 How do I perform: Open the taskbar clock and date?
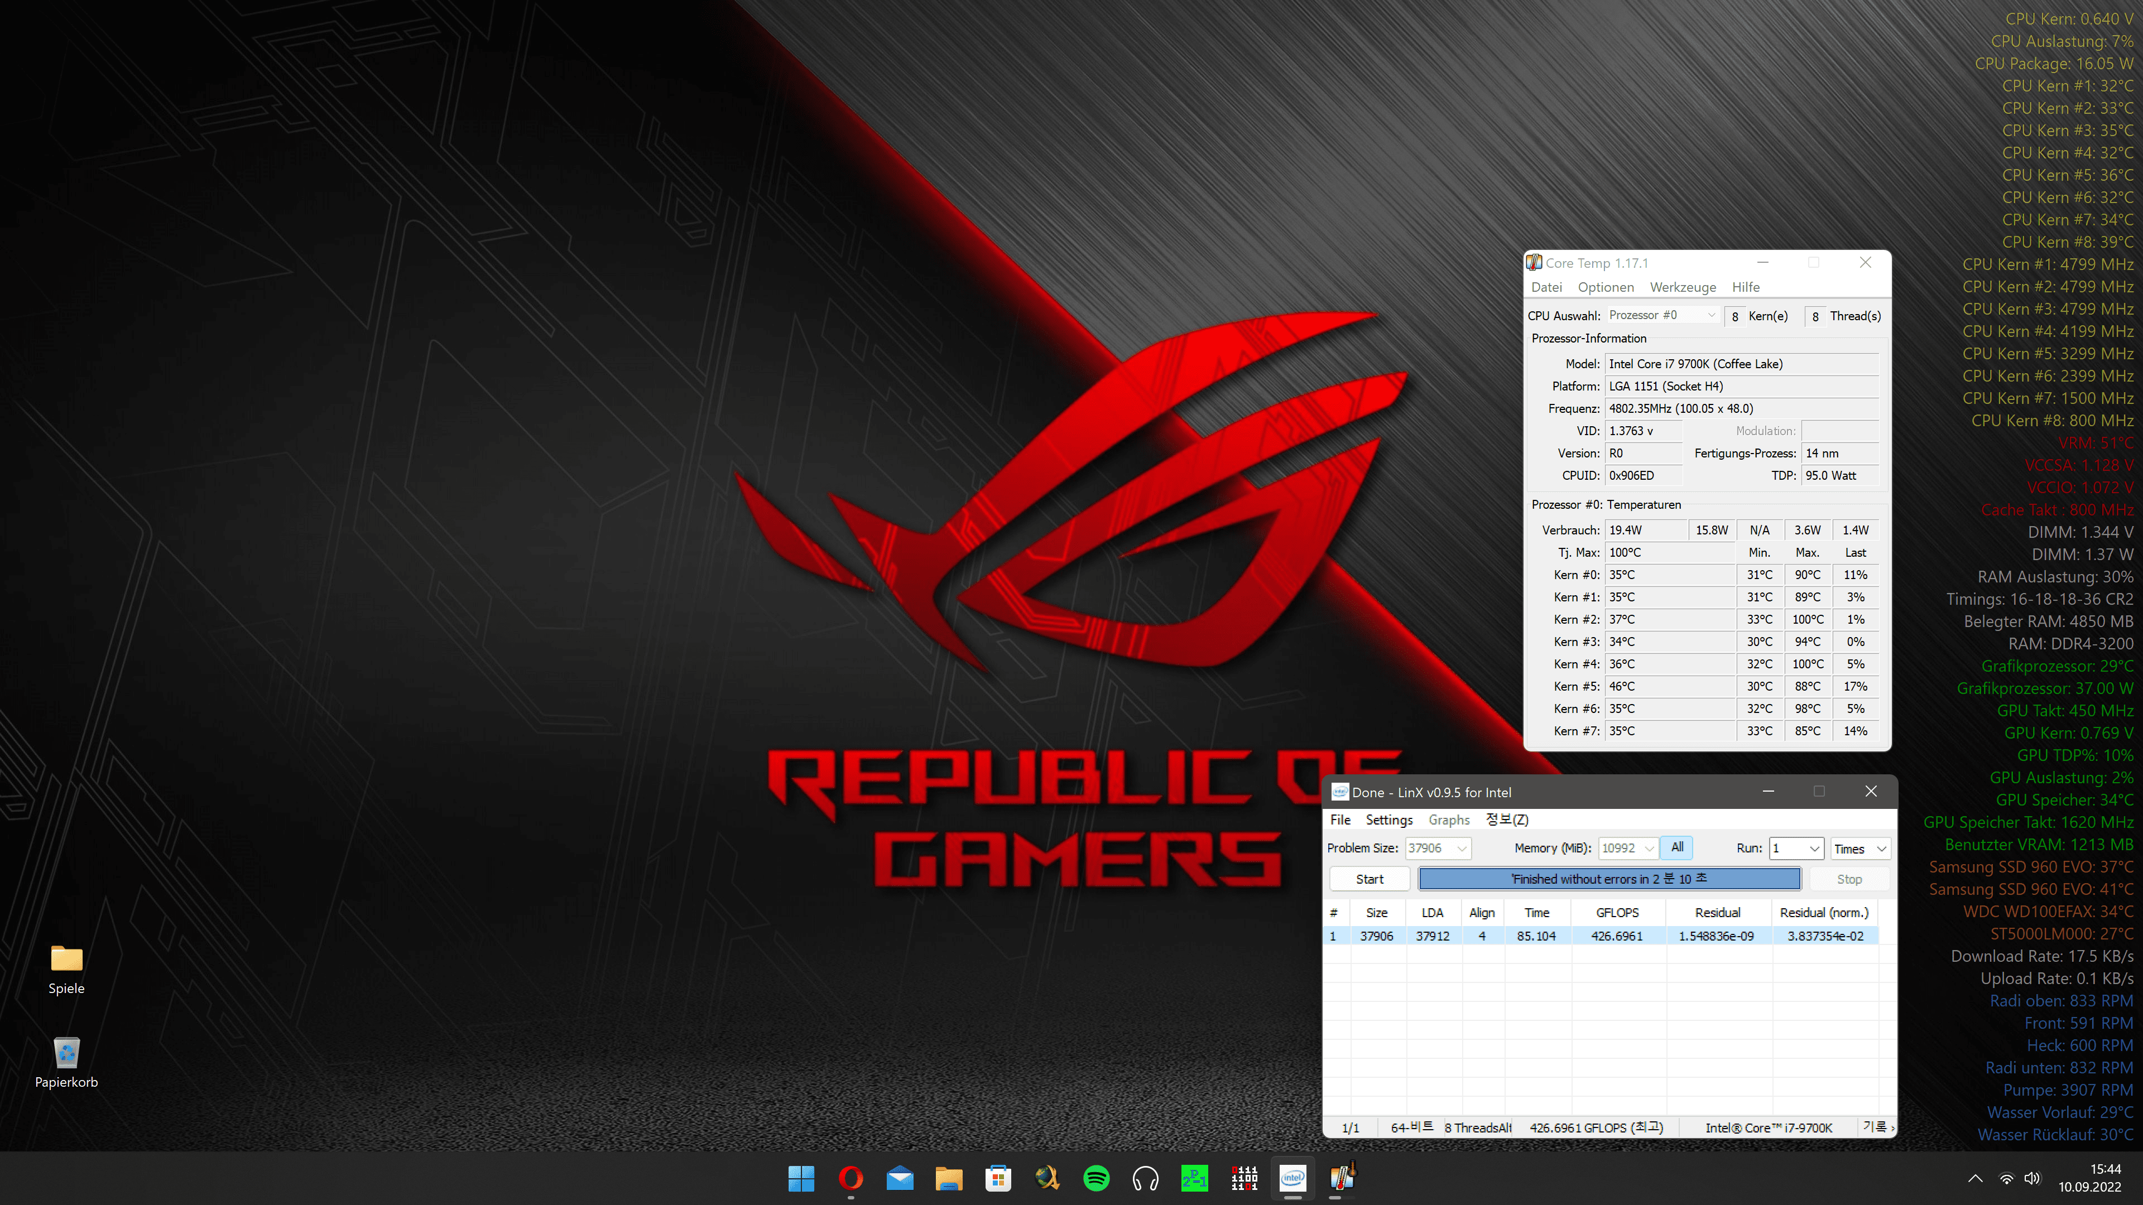(2090, 1178)
